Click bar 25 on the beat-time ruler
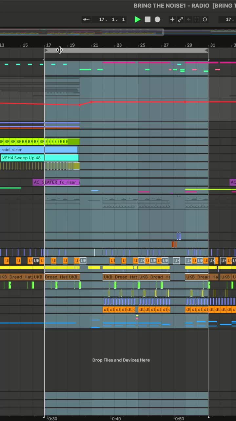 click(x=142, y=45)
